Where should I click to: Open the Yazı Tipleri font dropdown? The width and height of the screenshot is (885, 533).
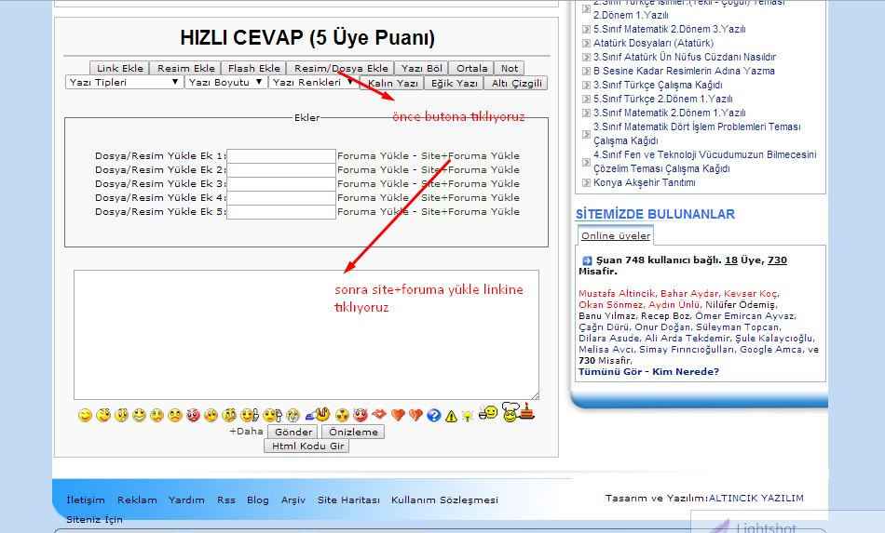pyautogui.click(x=124, y=83)
